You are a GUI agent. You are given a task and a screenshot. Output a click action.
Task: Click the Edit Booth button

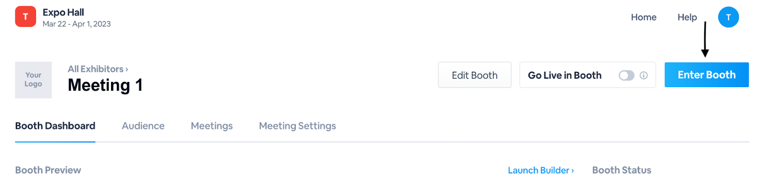tap(474, 75)
